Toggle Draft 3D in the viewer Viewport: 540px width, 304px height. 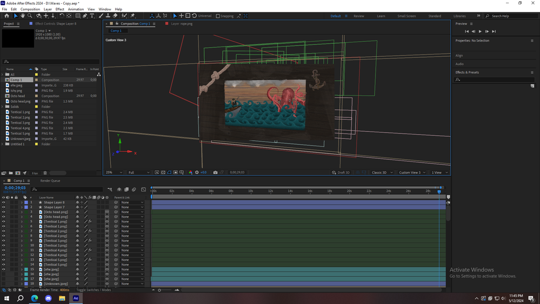[341, 173]
